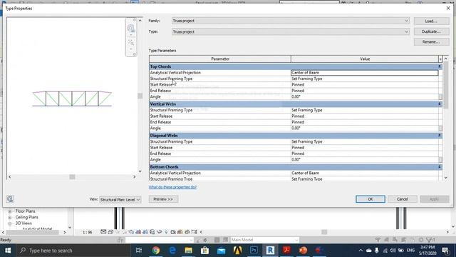Click the parameter table scroll down arrow

pyautogui.click(x=446, y=178)
